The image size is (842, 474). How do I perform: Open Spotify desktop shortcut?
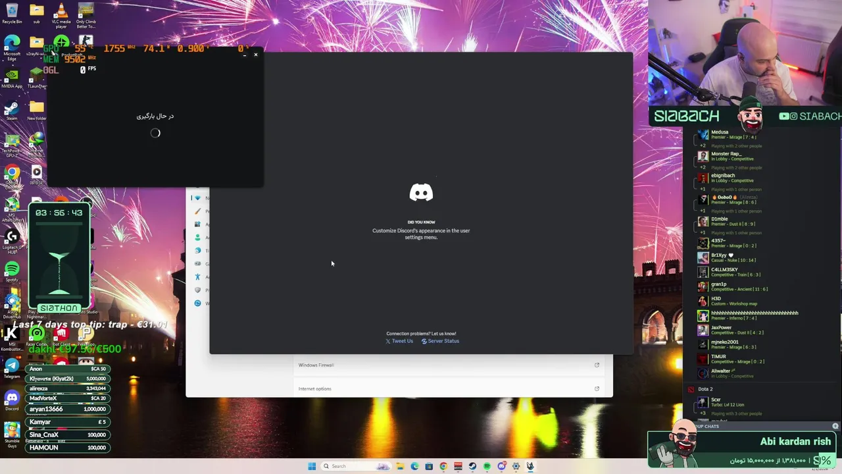point(12,271)
